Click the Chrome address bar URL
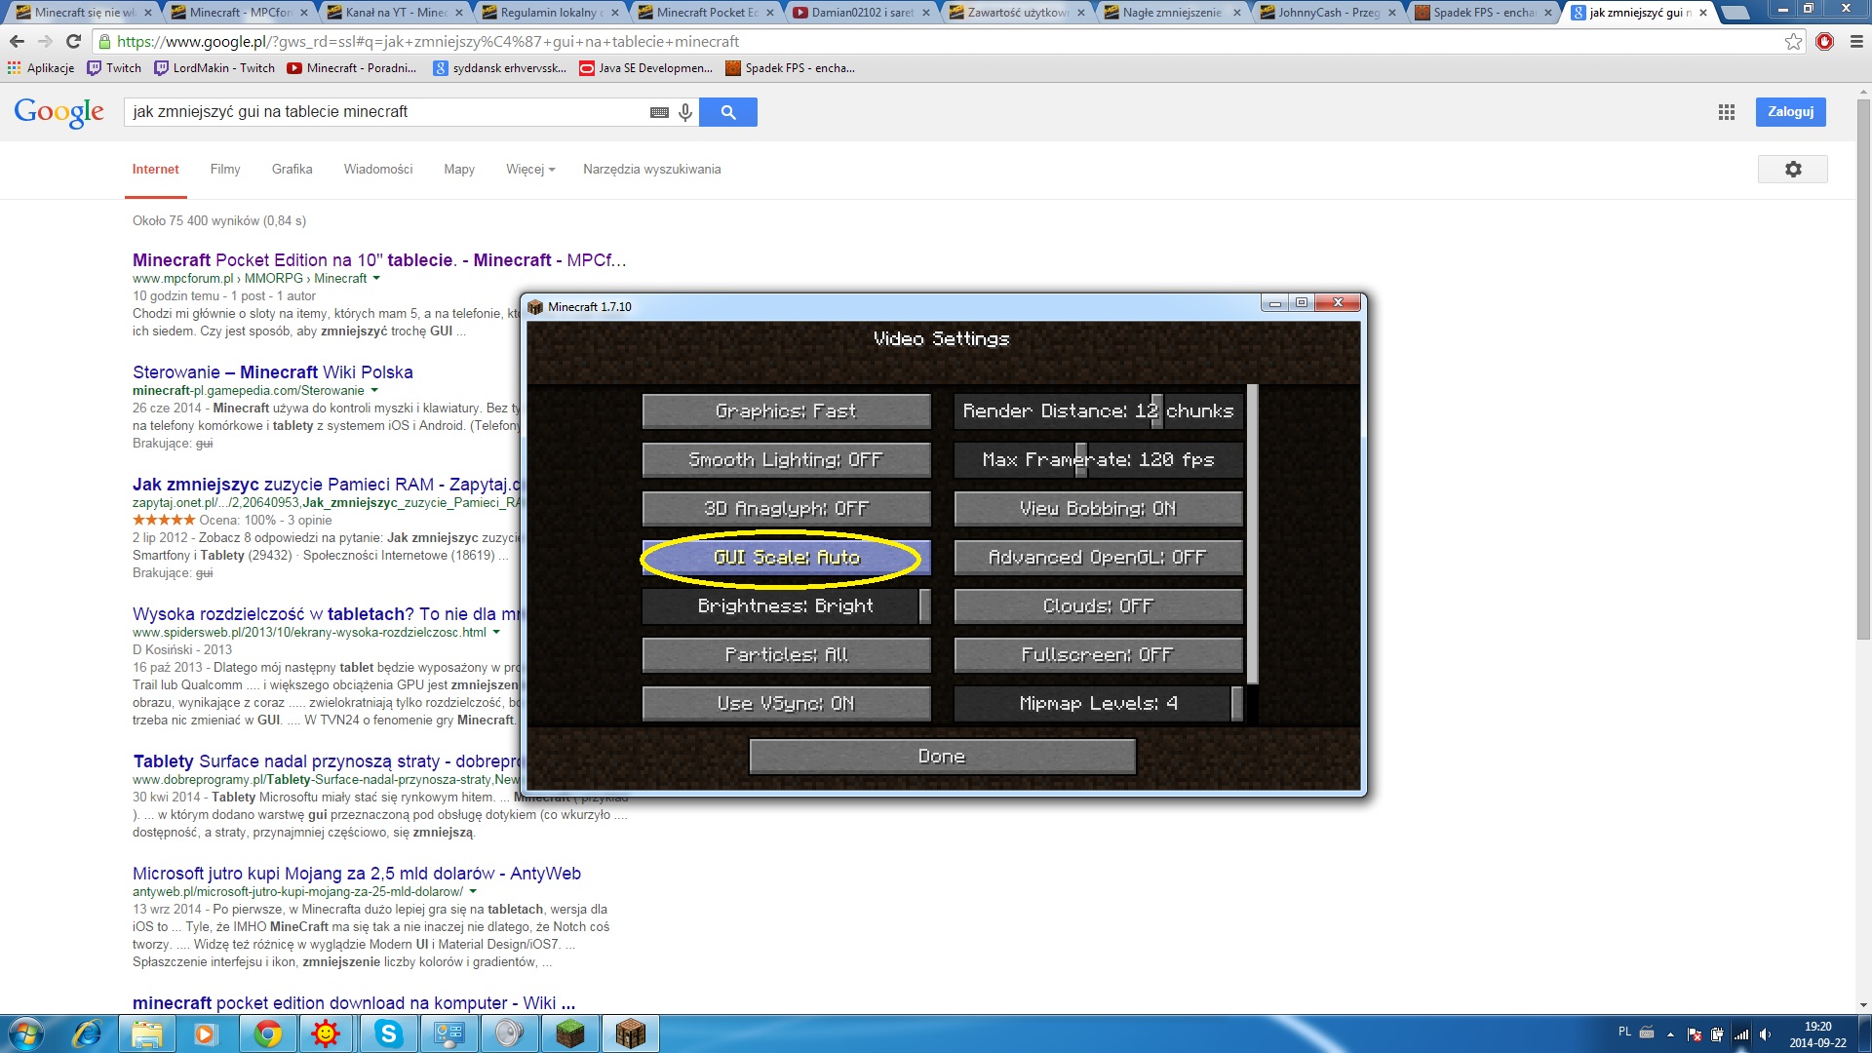The image size is (1872, 1053). click(427, 42)
